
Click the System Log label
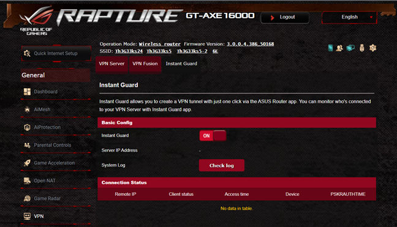[x=113, y=165]
